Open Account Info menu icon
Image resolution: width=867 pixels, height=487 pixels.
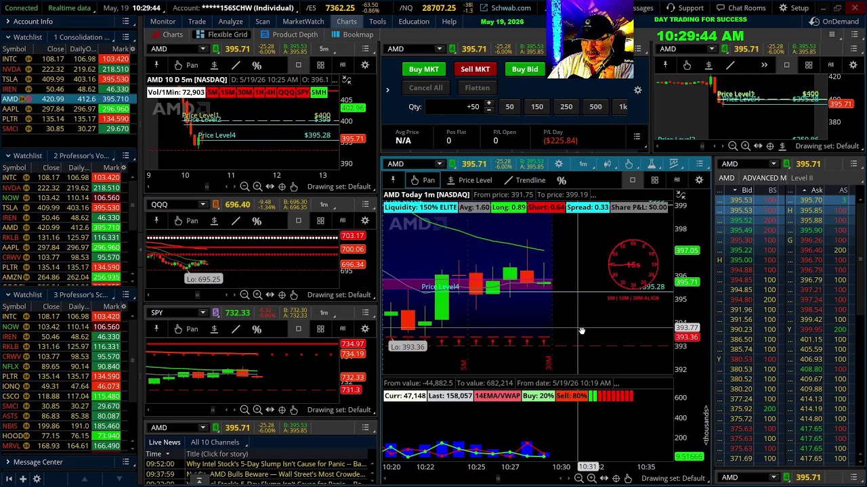pos(125,22)
